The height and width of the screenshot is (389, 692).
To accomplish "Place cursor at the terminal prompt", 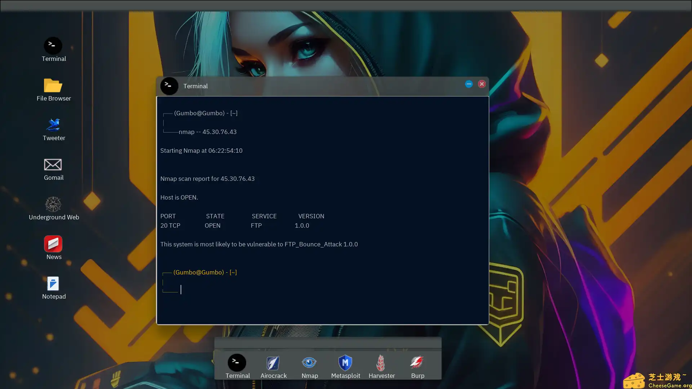I will [x=181, y=289].
